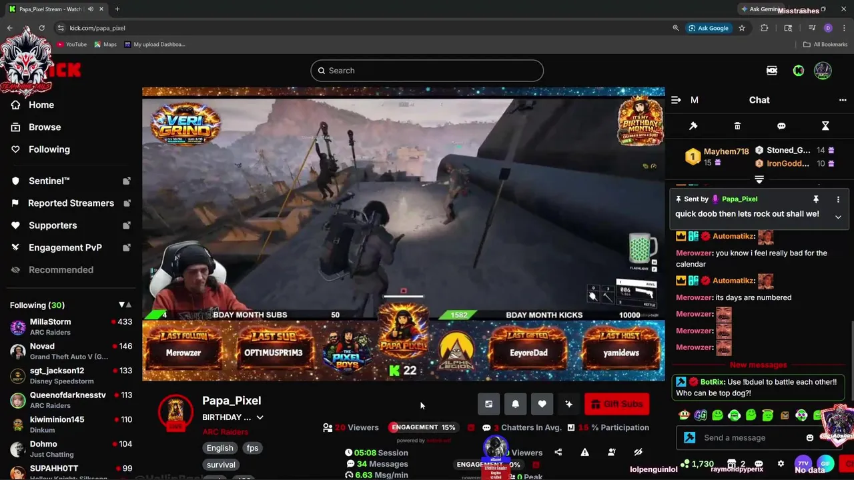Open browser bookmark YouTube
The height and width of the screenshot is (480, 854).
71,45
